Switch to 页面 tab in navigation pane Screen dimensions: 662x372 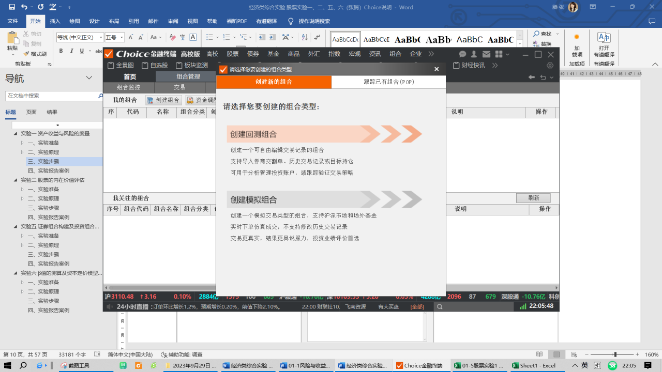pyautogui.click(x=32, y=112)
